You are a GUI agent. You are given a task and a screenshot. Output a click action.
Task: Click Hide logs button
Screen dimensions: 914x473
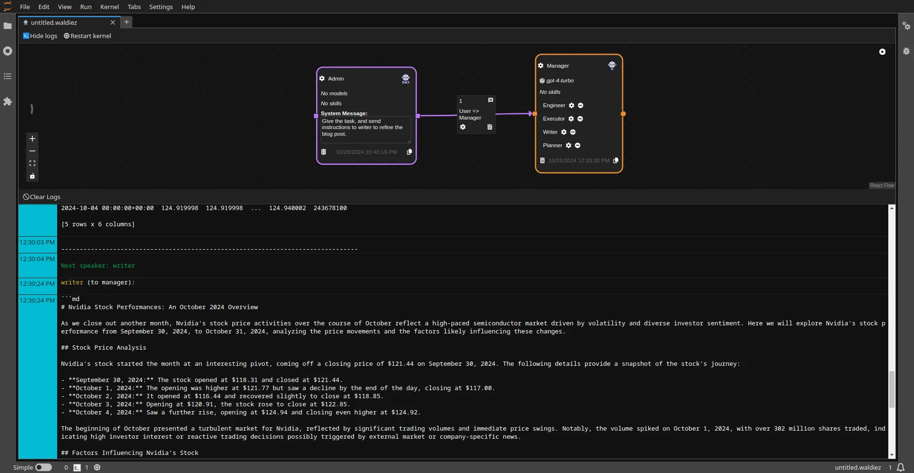click(x=40, y=36)
